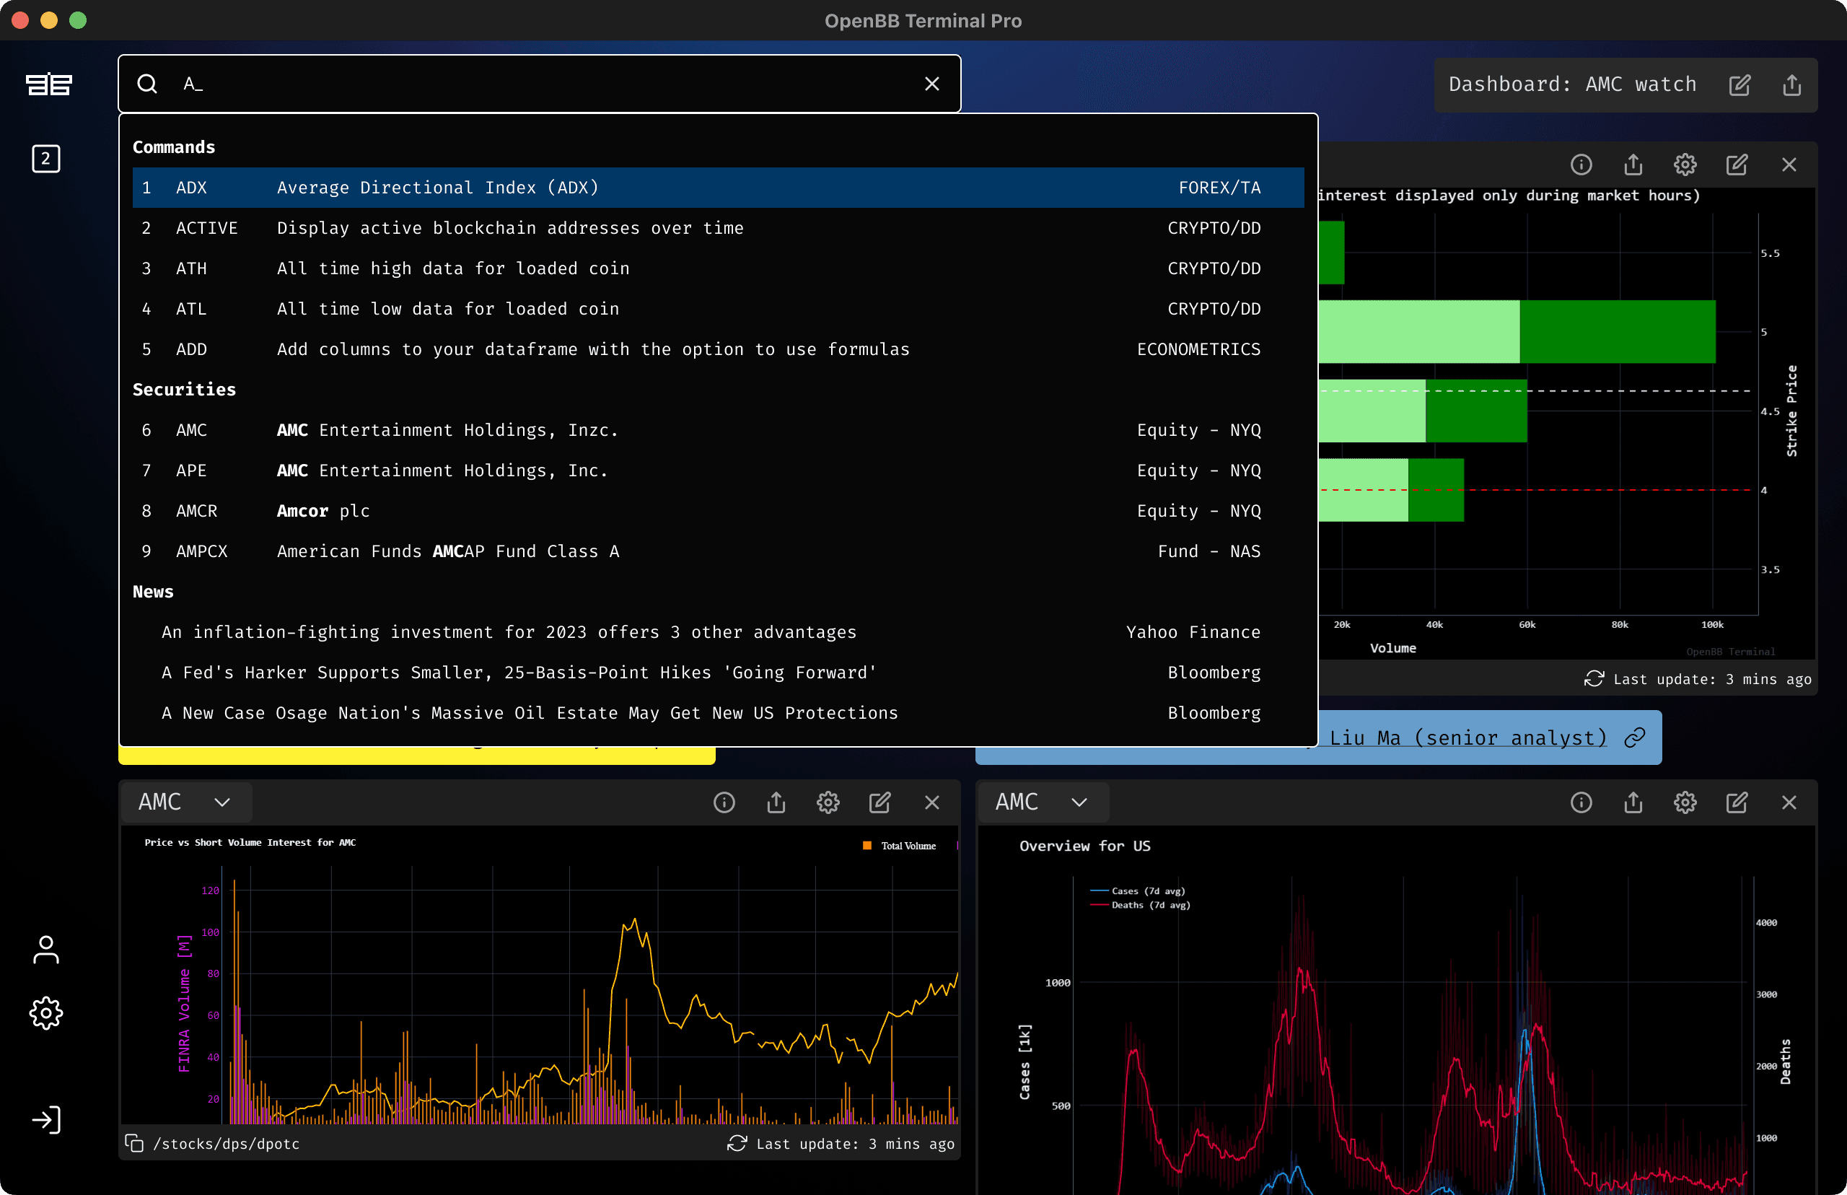This screenshot has width=1847, height=1195.
Task: Edit the Price vs Short Volume widget
Action: coord(879,802)
